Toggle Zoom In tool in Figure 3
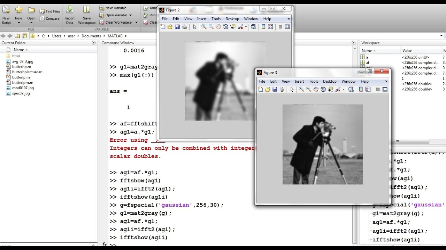The image size is (446, 250). 301,89
